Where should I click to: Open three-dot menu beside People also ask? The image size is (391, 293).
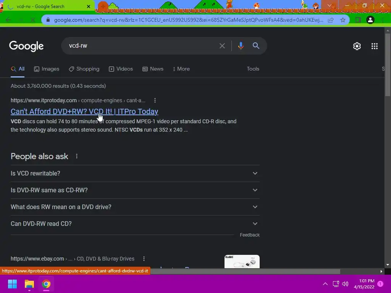click(x=76, y=156)
